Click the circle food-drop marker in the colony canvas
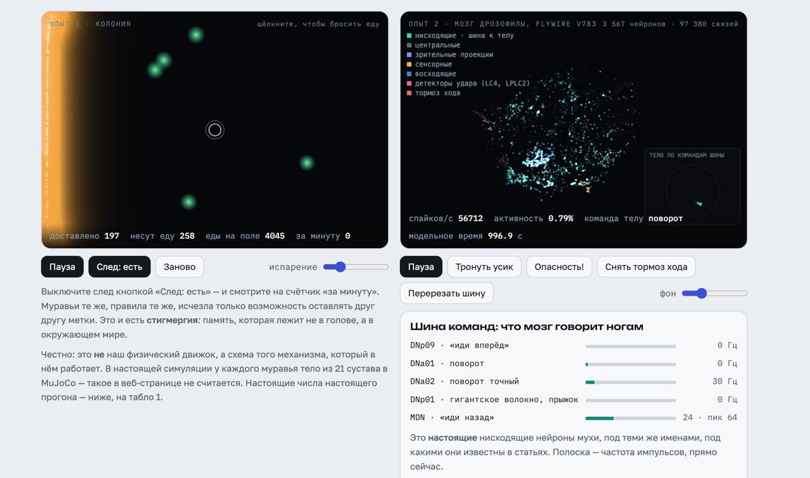Viewport: 810px width, 478px height. point(215,130)
